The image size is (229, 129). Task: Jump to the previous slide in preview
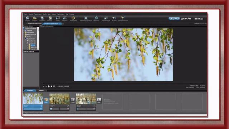(x=44, y=86)
